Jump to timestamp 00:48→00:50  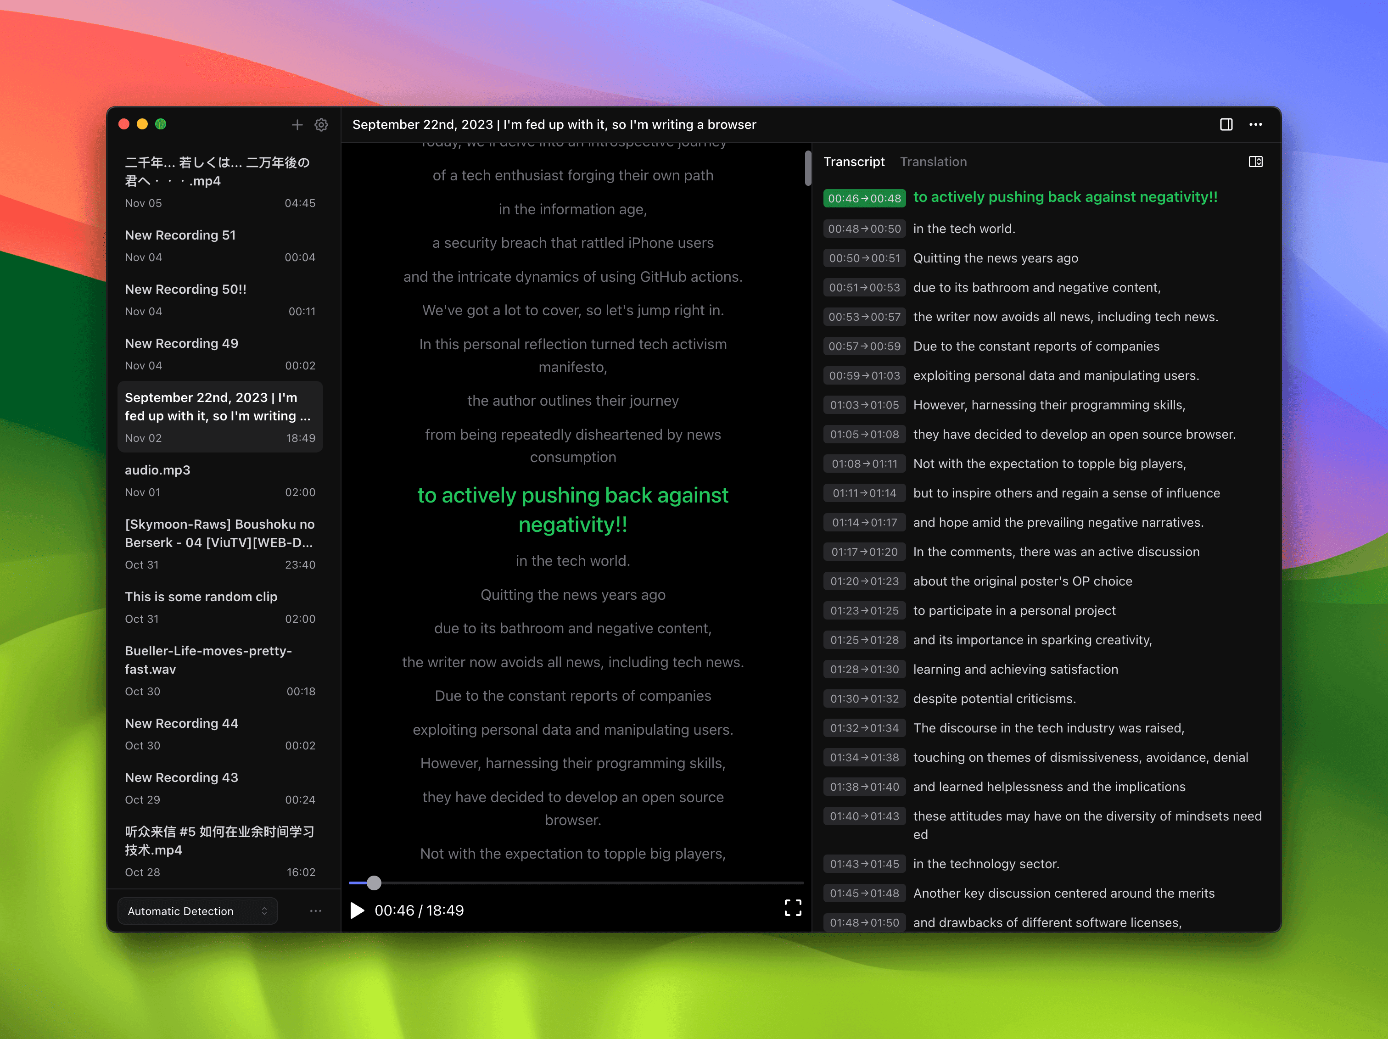pyautogui.click(x=864, y=229)
